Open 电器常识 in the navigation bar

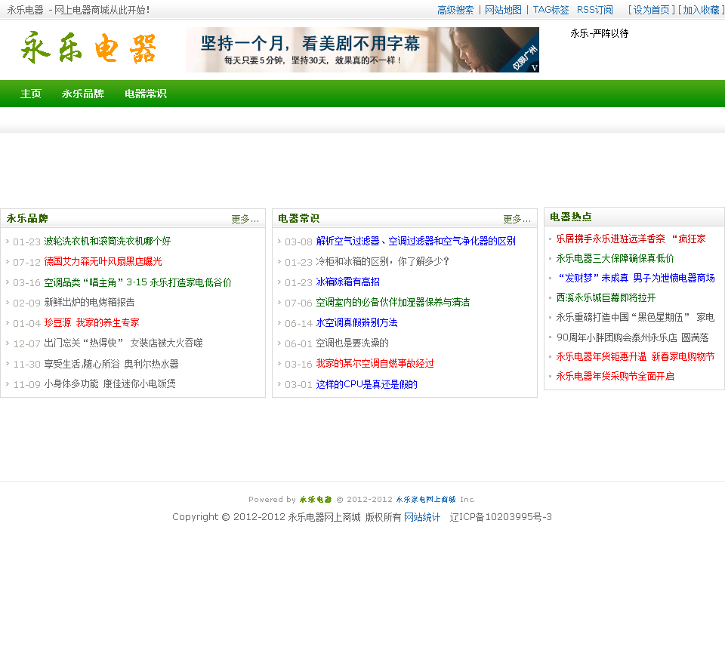tap(146, 94)
